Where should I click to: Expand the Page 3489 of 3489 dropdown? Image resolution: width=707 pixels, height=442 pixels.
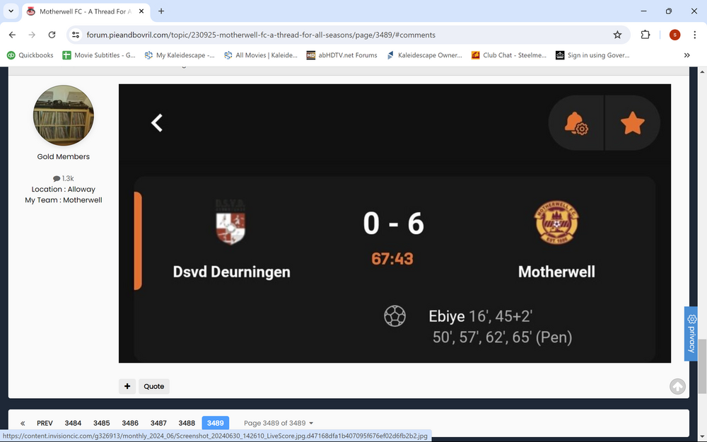(x=278, y=423)
